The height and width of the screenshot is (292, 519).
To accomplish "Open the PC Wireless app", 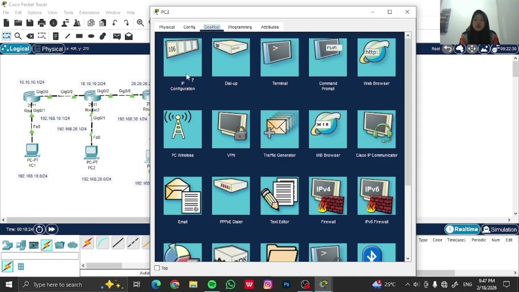I will point(182,129).
